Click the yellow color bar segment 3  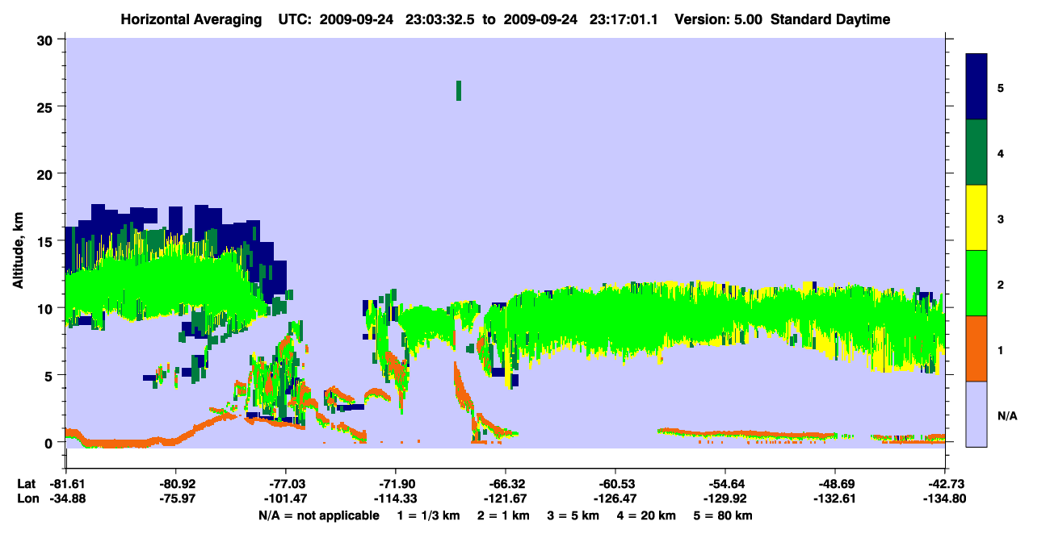tap(976, 218)
